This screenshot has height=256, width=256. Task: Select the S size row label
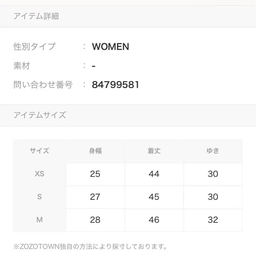pos(40,197)
